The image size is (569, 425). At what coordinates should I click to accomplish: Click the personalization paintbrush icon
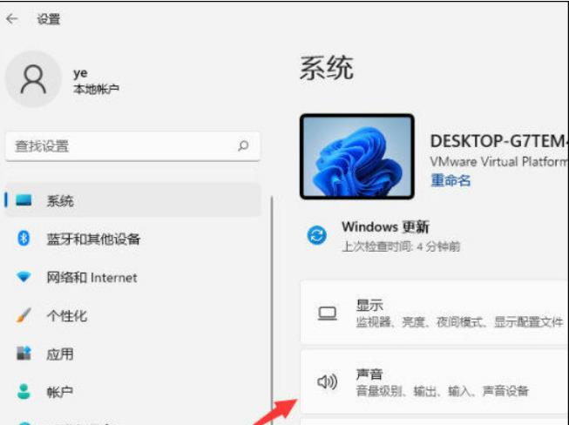pos(24,315)
